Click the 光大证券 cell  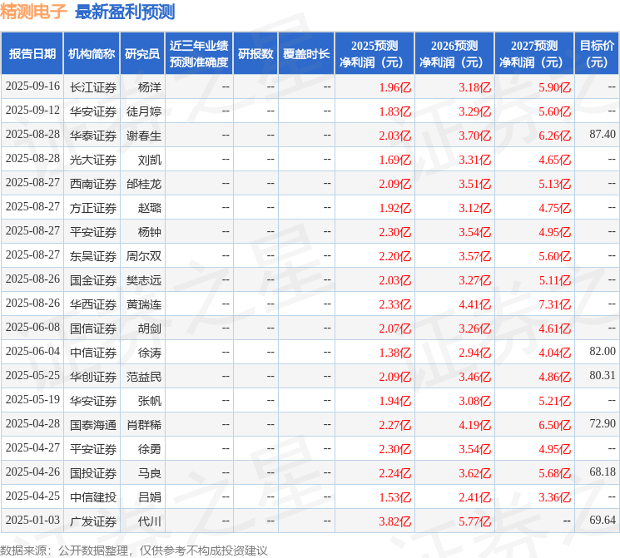[x=93, y=160]
